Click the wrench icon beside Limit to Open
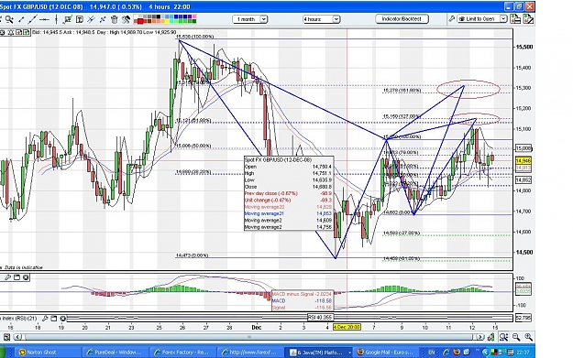The width and height of the screenshot is (573, 358). point(451,18)
